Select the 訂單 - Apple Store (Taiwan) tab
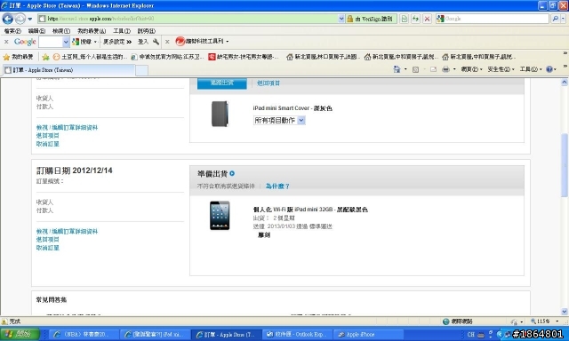 click(x=69, y=70)
